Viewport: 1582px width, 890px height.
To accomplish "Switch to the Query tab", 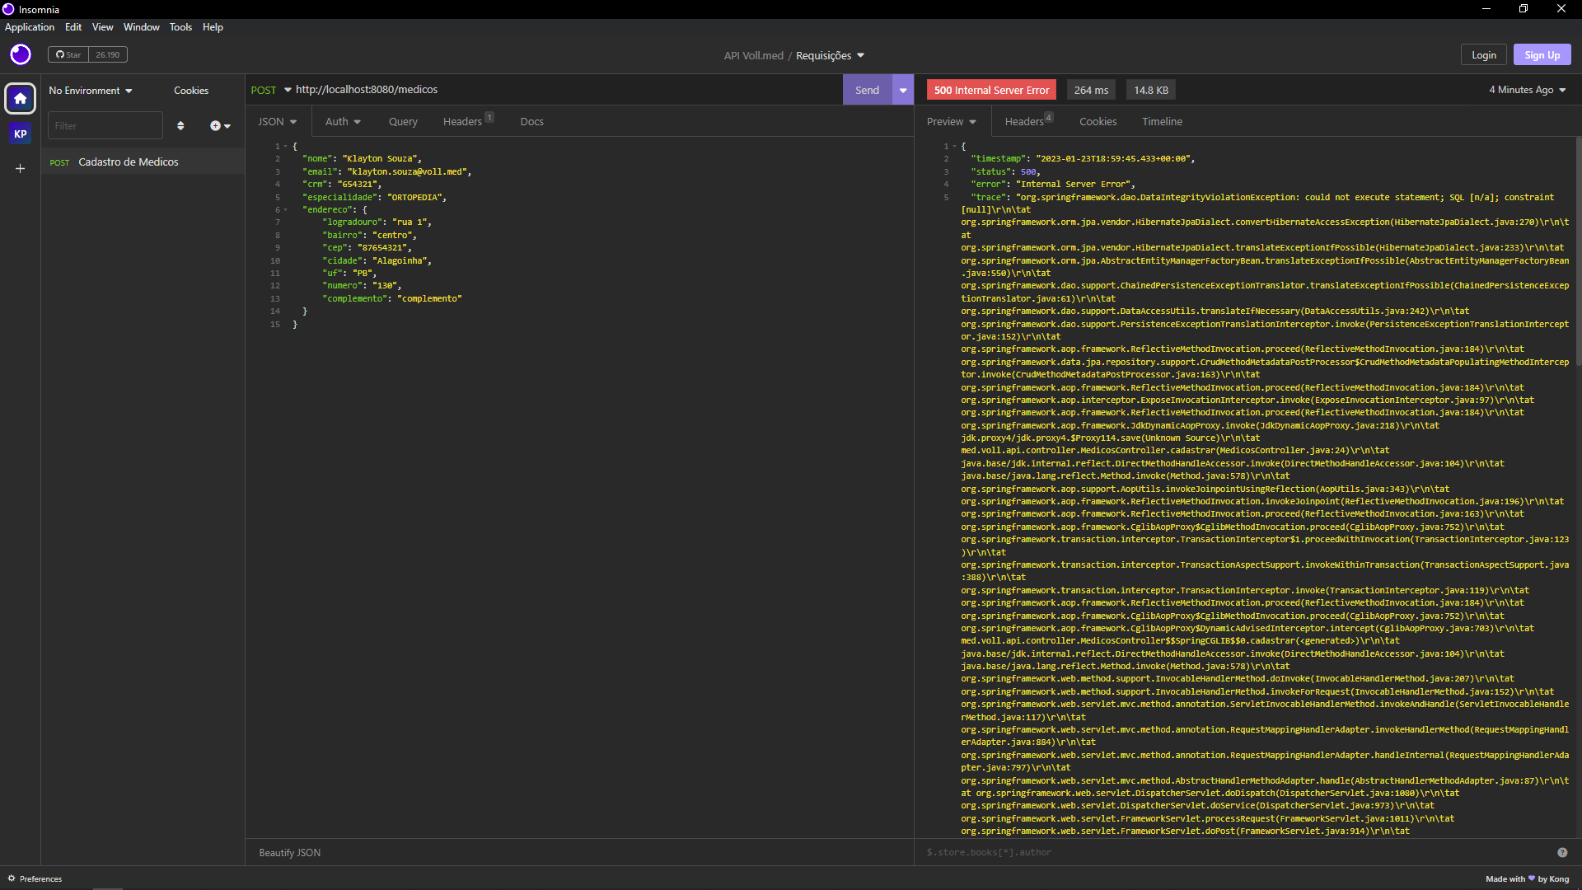I will [403, 121].
